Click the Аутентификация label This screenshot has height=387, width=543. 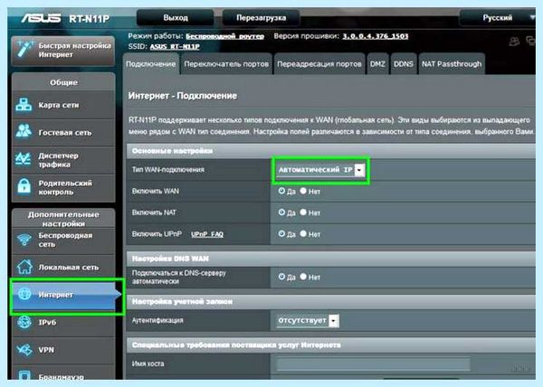[157, 321]
